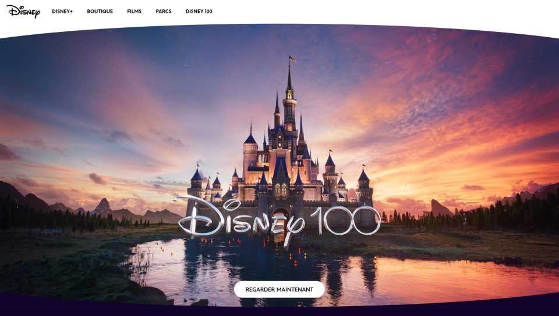Image resolution: width=559 pixels, height=316 pixels.
Task: Click the Regarder Maintenant button
Action: [279, 289]
